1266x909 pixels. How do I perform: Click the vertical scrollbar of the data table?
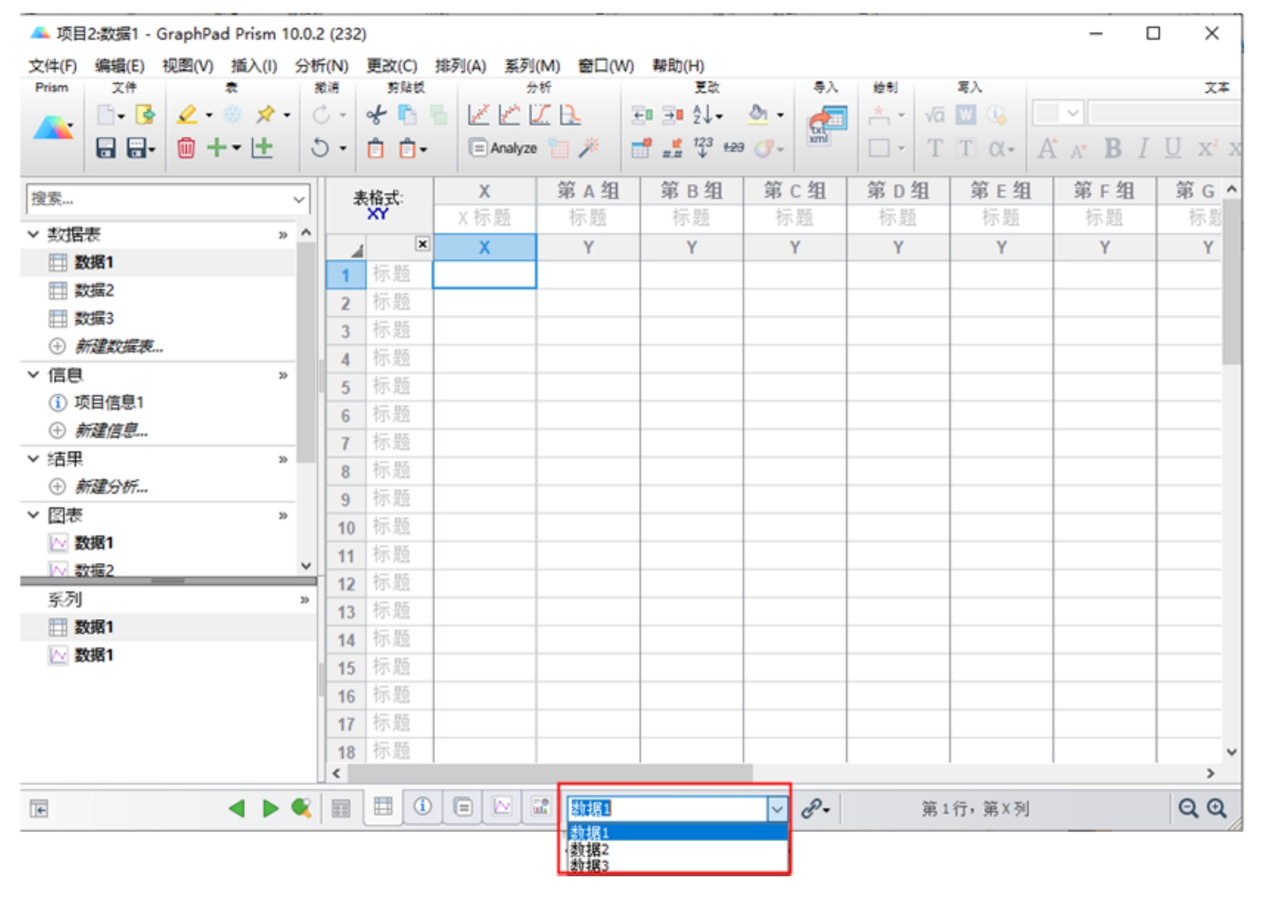pyautogui.click(x=1232, y=281)
